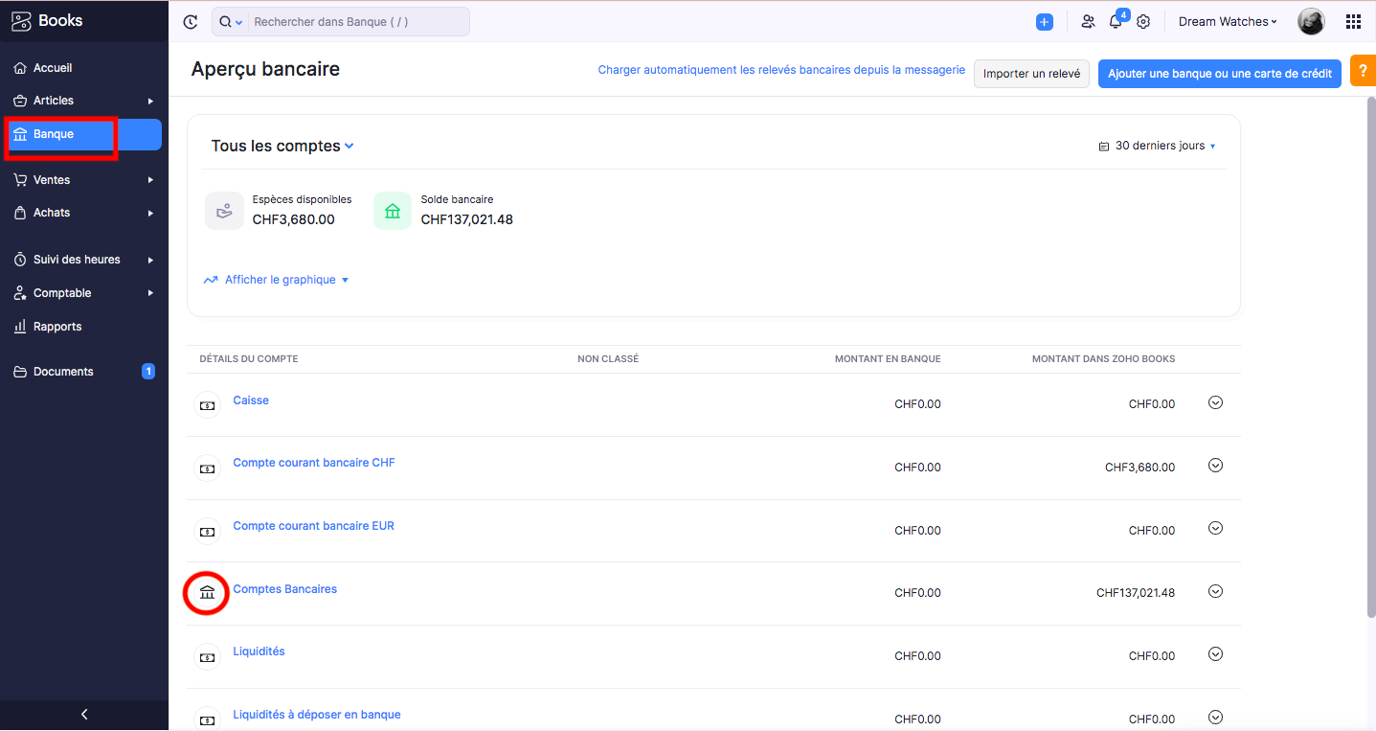This screenshot has height=731, width=1376.
Task: Open the Liquidités account link
Action: pos(259,651)
